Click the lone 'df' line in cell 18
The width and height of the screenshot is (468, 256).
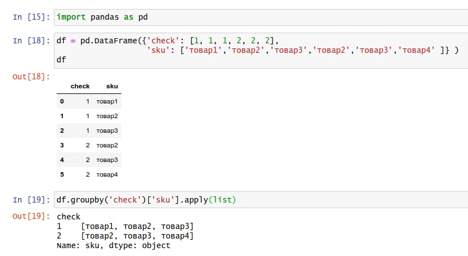click(x=61, y=60)
